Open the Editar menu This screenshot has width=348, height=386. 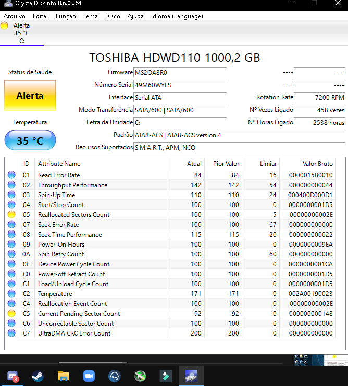(x=41, y=16)
